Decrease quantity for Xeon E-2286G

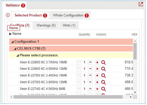click(x=79, y=69)
